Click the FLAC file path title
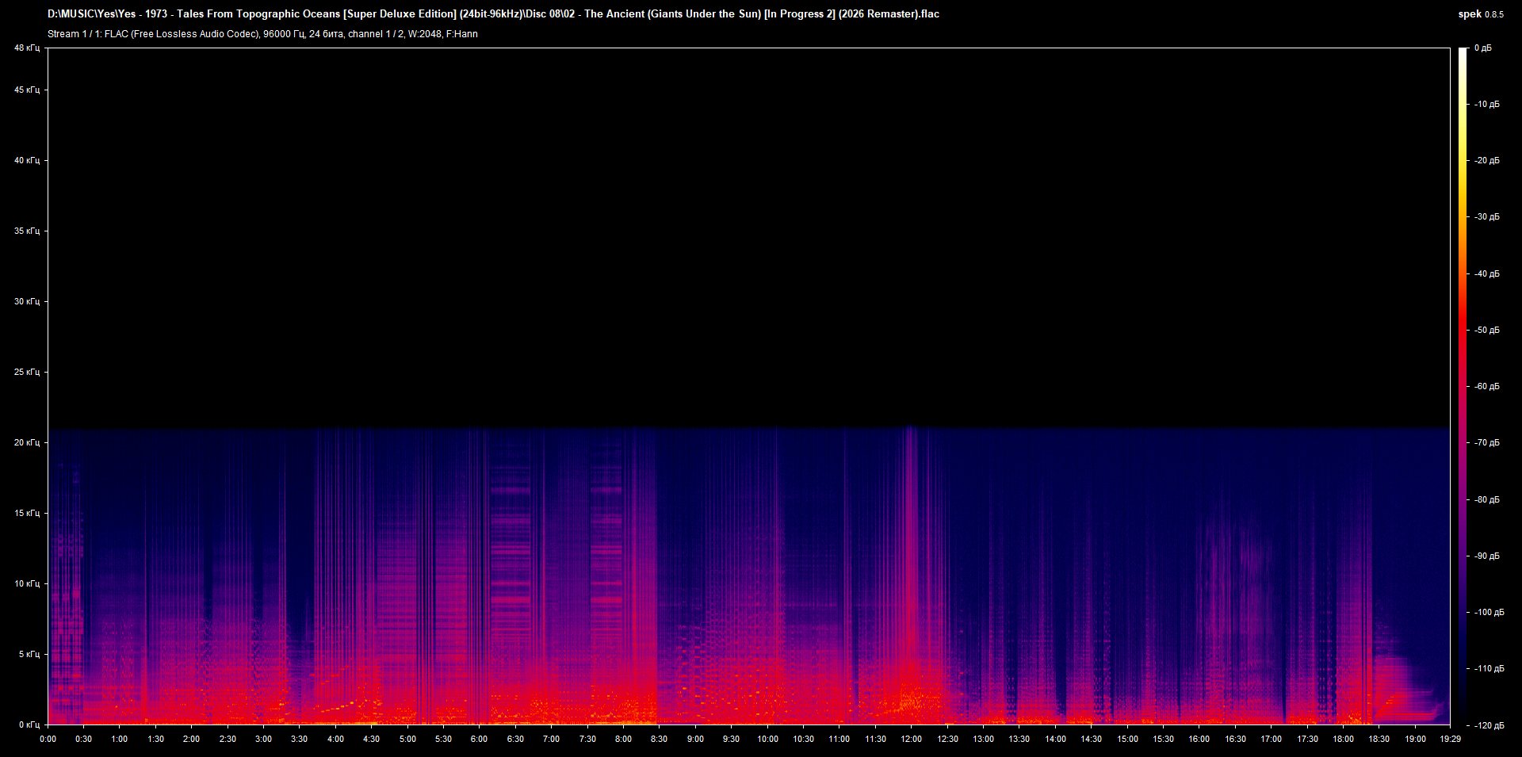 pyautogui.click(x=493, y=13)
